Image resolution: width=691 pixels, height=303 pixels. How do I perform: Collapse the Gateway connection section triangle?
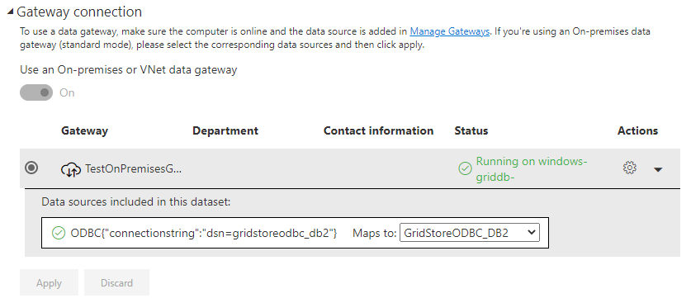[x=11, y=12]
